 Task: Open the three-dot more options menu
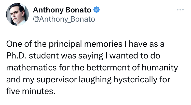[x=180, y=10]
